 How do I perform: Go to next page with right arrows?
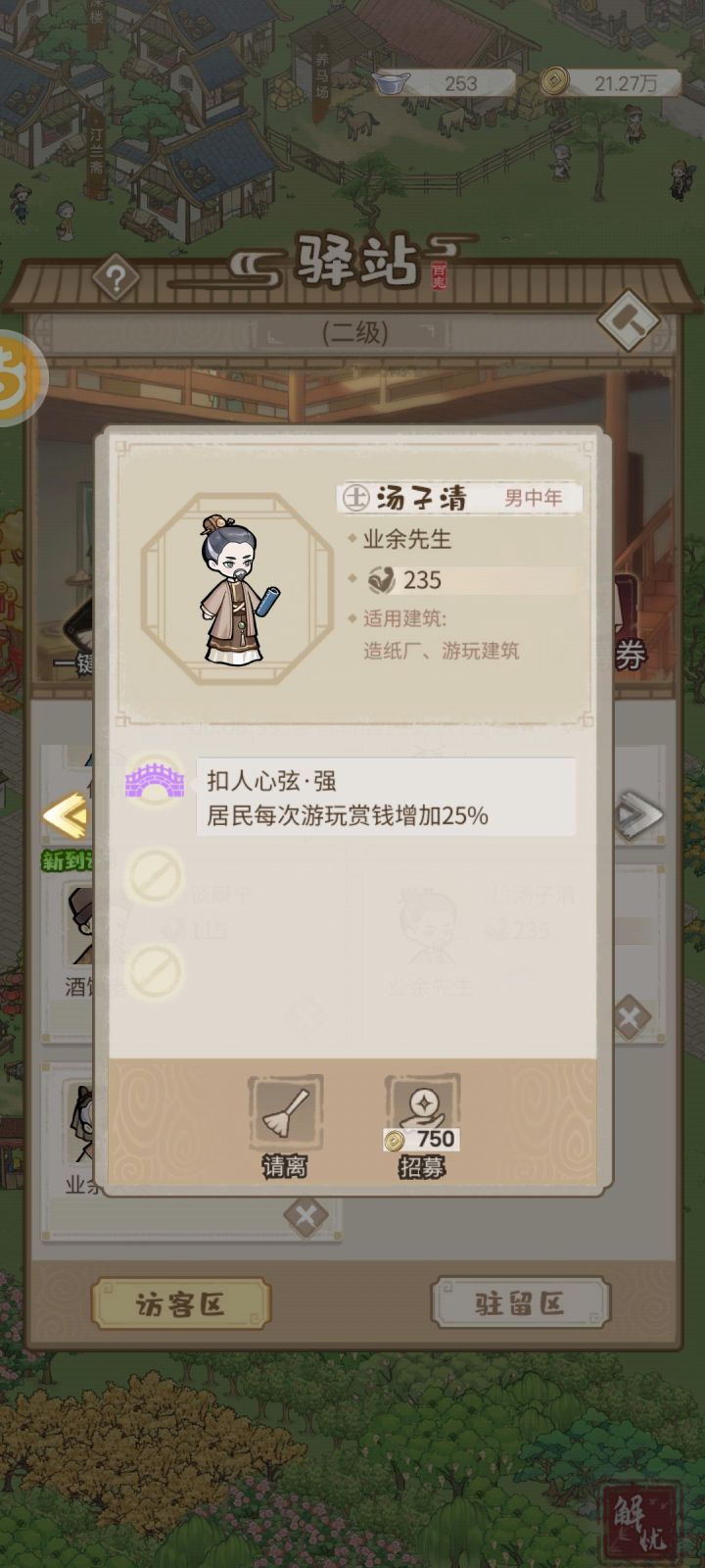click(x=638, y=815)
